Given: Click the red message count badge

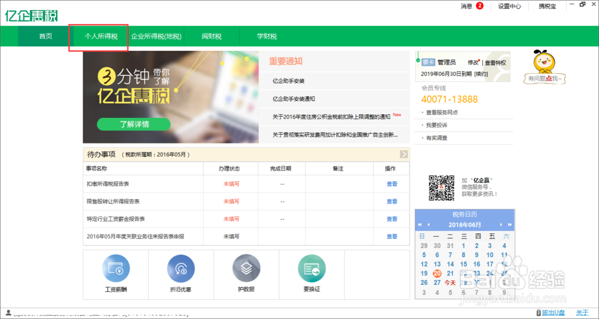Looking at the screenshot, I should [479, 6].
